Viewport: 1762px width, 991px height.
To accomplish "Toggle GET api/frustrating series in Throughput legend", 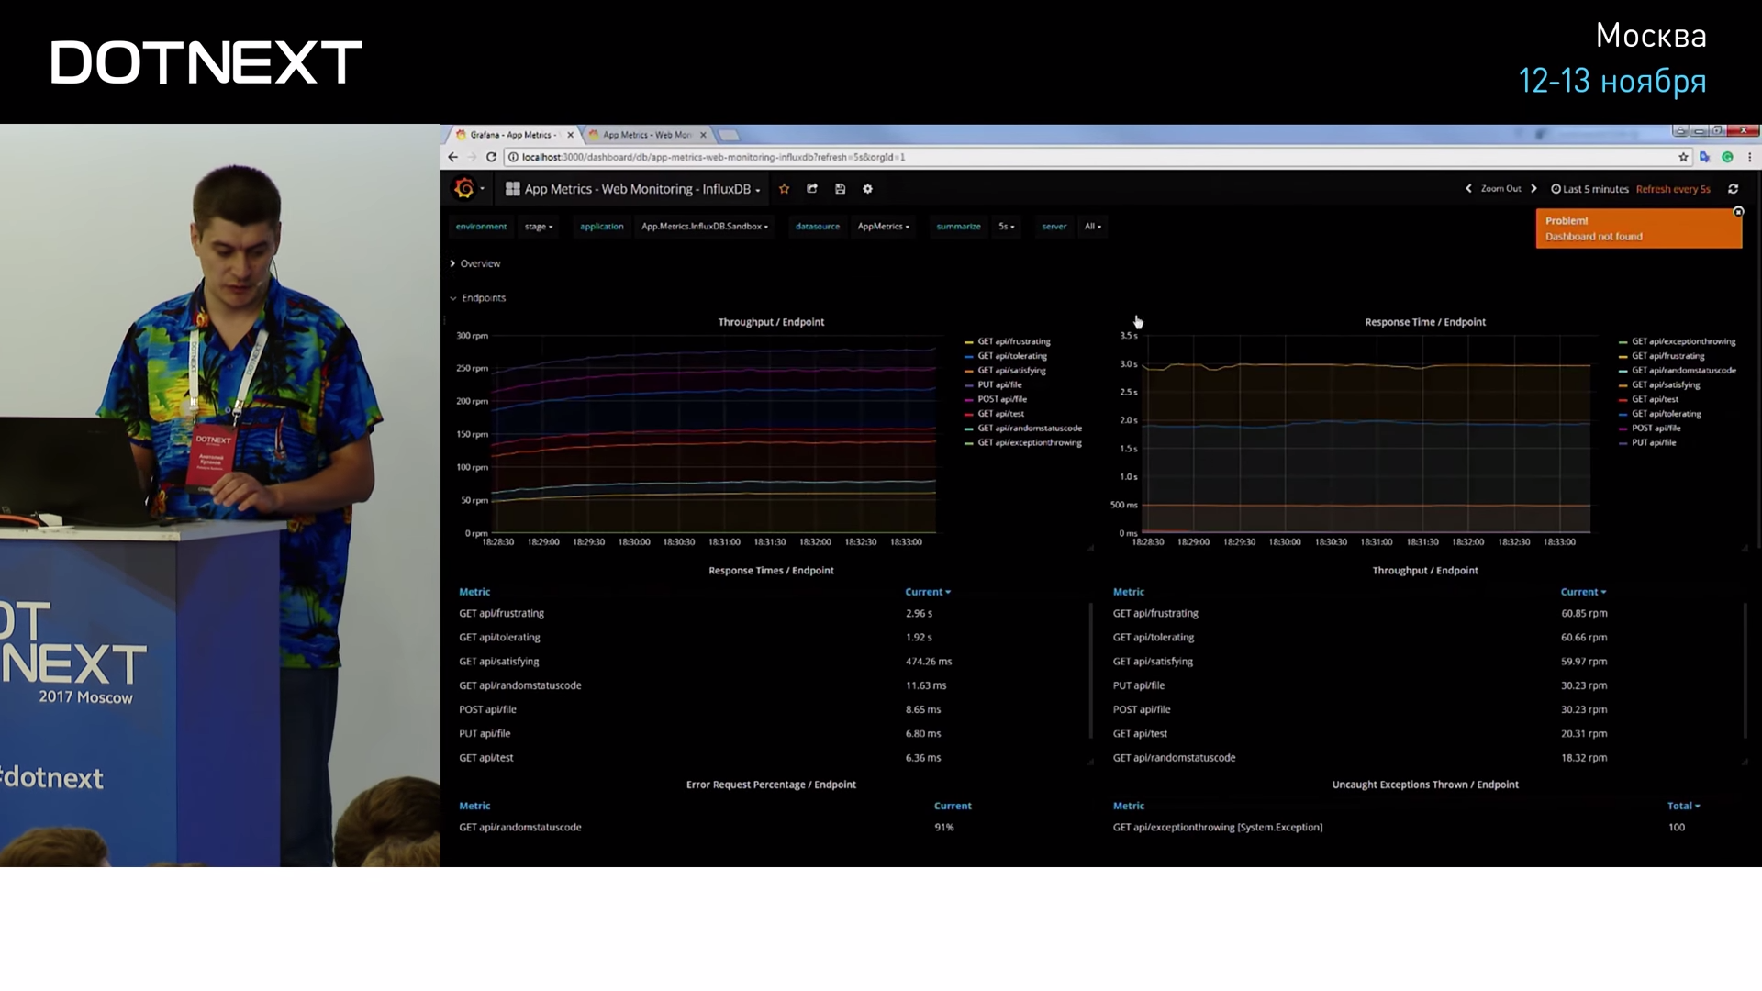I will 1013,341.
